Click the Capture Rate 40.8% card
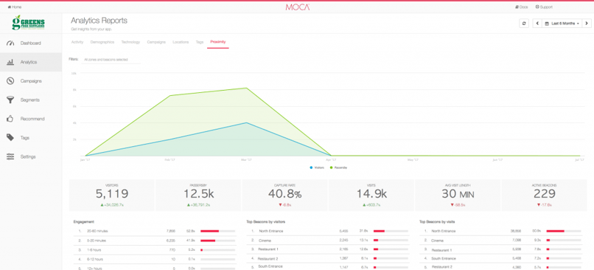This screenshot has width=594, height=270. tap(285, 195)
